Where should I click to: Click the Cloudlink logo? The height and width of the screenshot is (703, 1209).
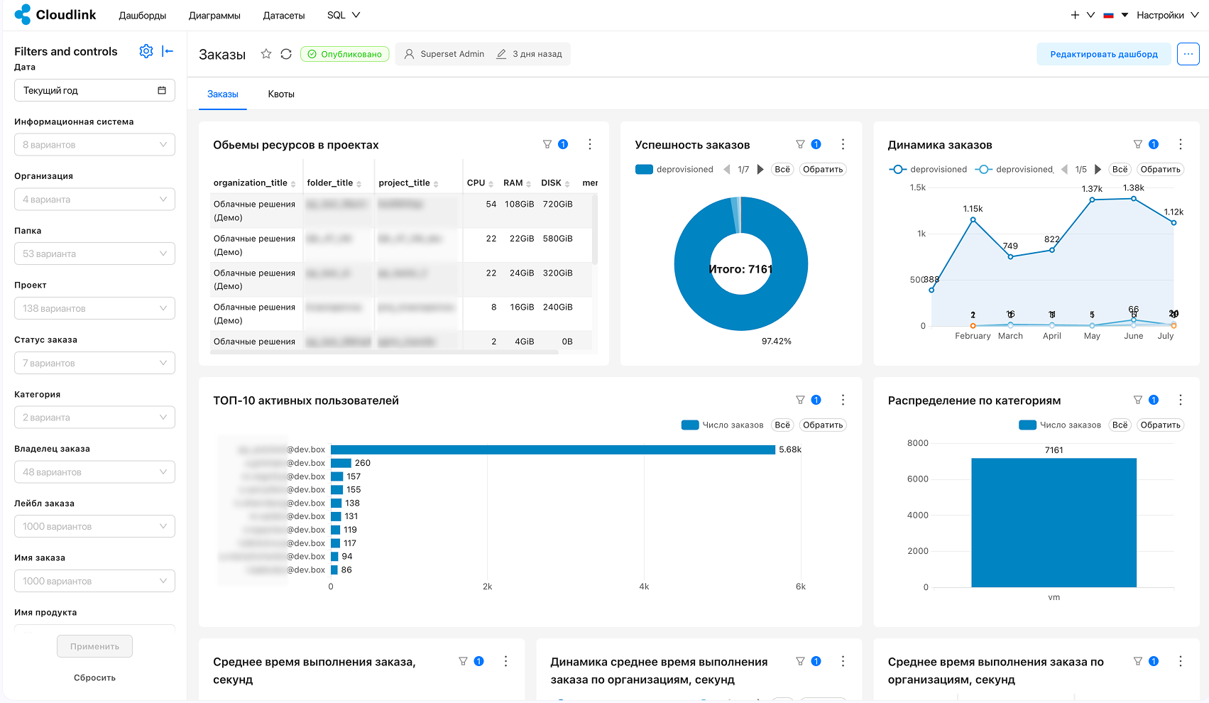click(55, 15)
